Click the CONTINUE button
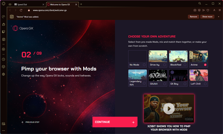Image resolution: width=223 pixels, height=134 pixels. tap(115, 122)
